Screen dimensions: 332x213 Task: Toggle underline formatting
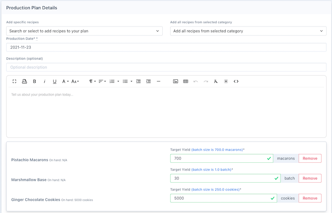coord(54,81)
